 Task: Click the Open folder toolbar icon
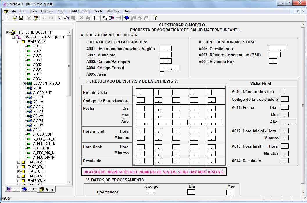14,18
